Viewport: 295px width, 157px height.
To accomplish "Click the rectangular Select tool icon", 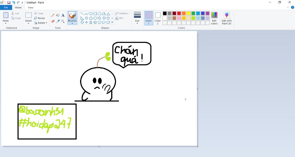I will 29,15.
